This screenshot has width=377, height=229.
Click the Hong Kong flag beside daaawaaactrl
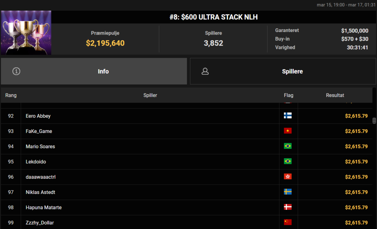[288, 177]
